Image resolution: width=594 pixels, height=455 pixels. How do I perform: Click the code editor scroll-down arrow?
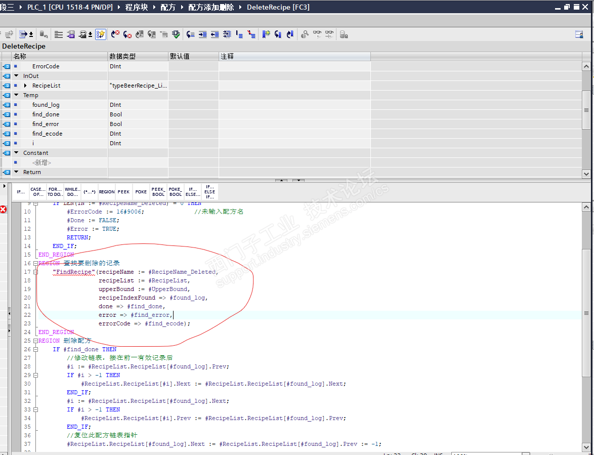point(586,447)
